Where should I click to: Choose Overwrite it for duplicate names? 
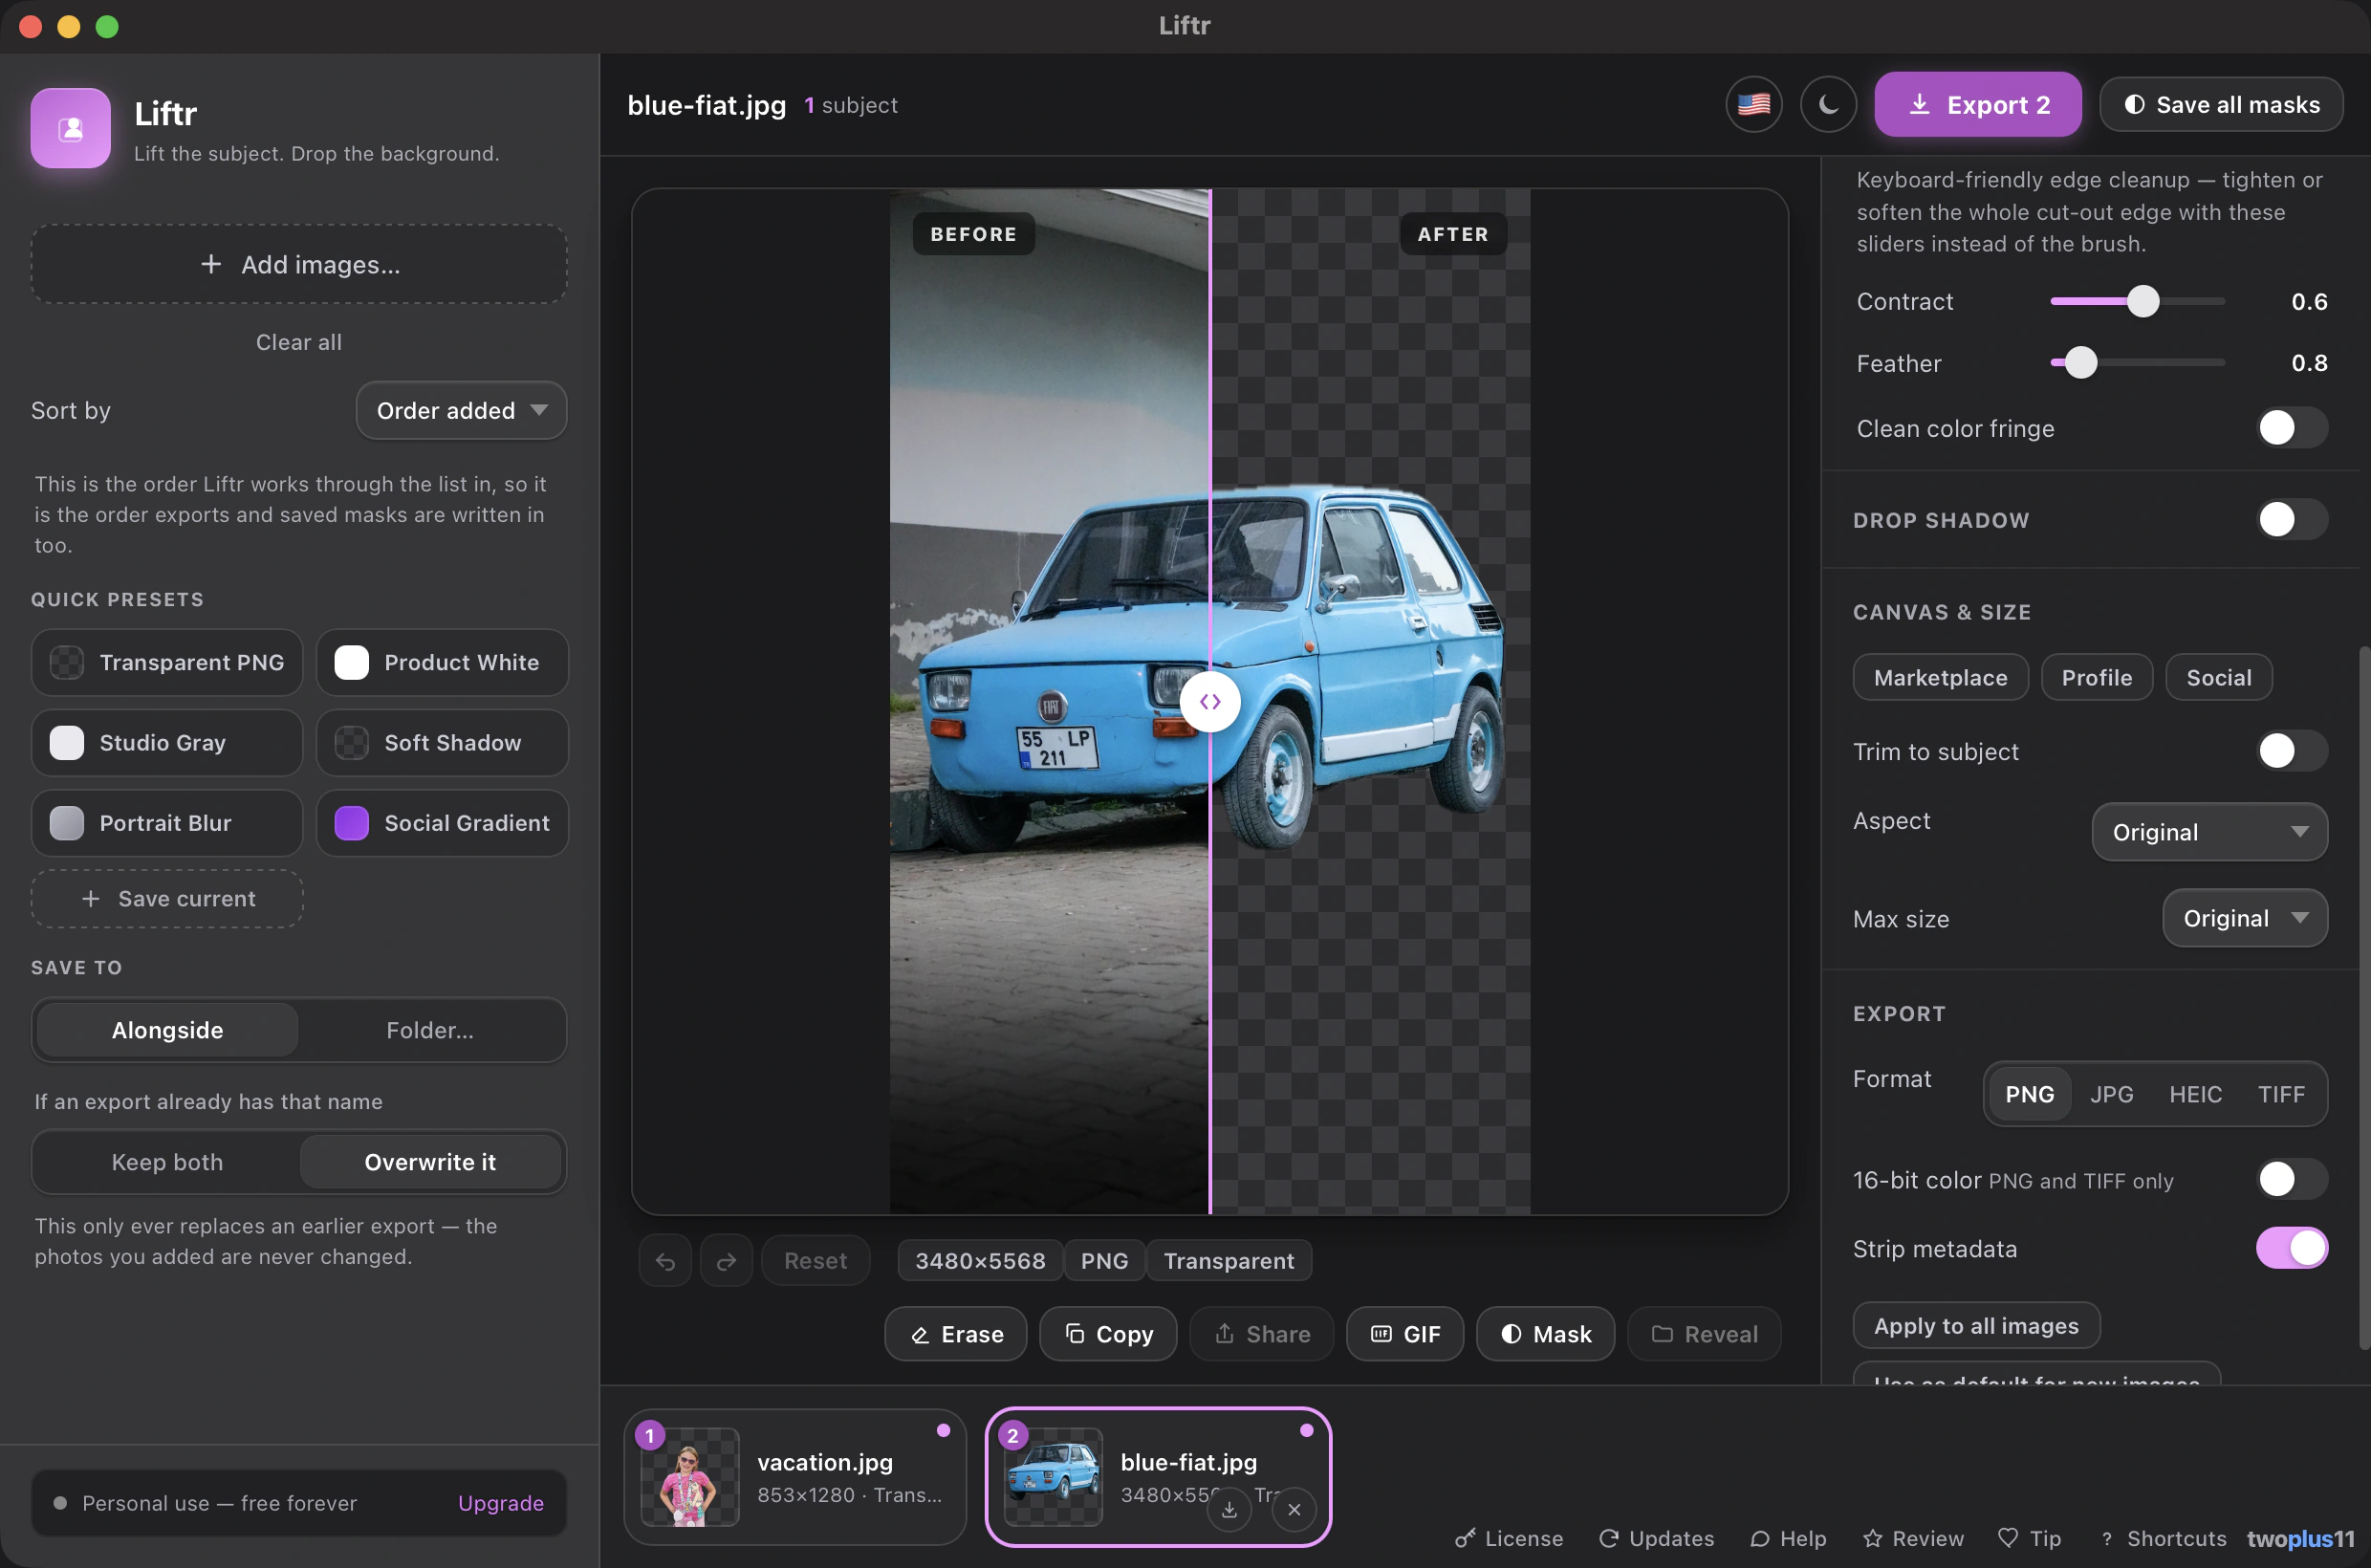tap(430, 1162)
